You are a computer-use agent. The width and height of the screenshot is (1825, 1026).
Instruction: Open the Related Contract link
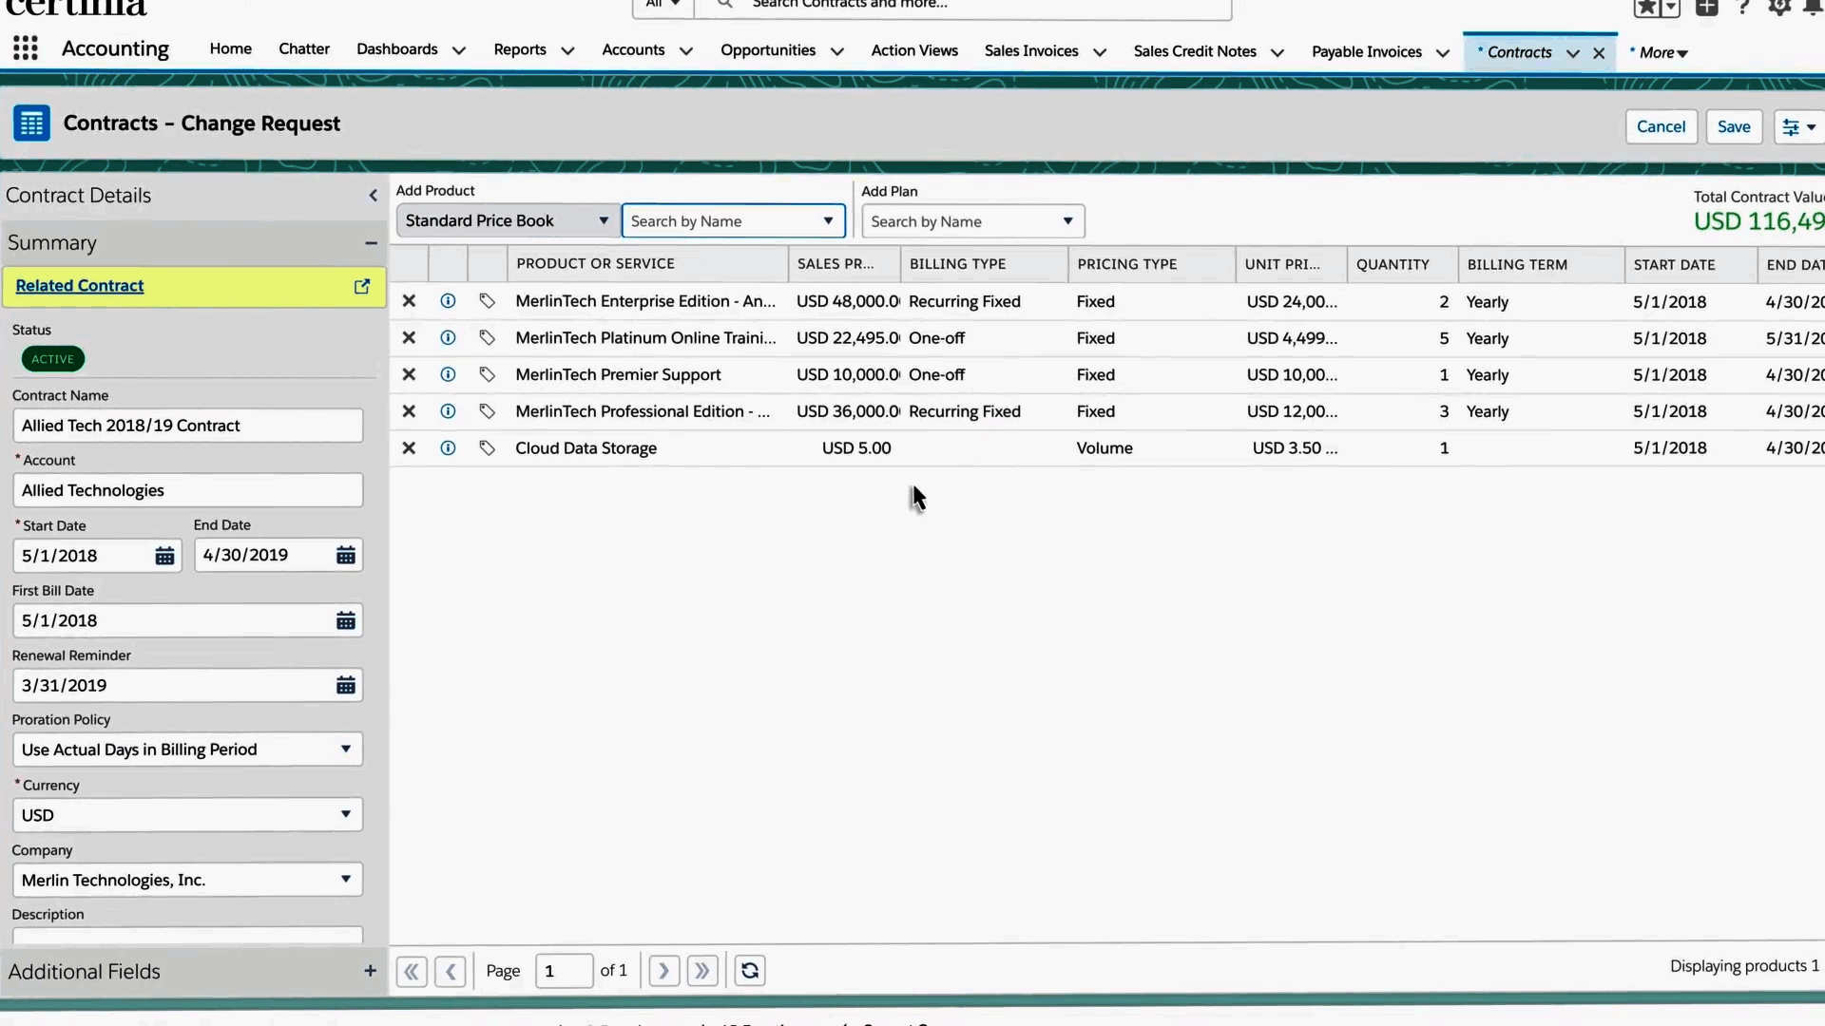pos(80,286)
